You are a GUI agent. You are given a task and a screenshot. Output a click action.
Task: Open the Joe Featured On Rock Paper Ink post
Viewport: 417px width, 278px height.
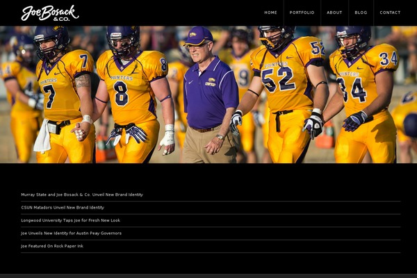pyautogui.click(x=52, y=246)
